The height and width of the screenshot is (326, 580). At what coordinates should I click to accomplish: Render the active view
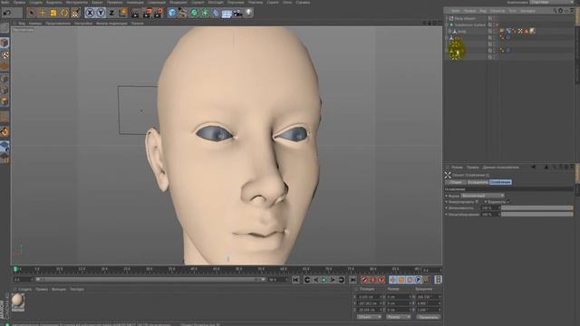(136, 14)
